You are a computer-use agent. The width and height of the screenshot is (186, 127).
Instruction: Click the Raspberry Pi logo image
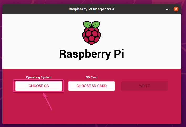coord(92,33)
